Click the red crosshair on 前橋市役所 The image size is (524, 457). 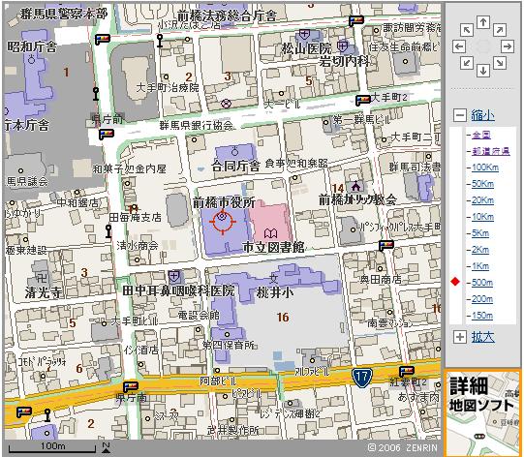point(223,221)
